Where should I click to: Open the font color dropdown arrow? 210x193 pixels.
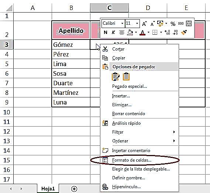click(x=148, y=32)
